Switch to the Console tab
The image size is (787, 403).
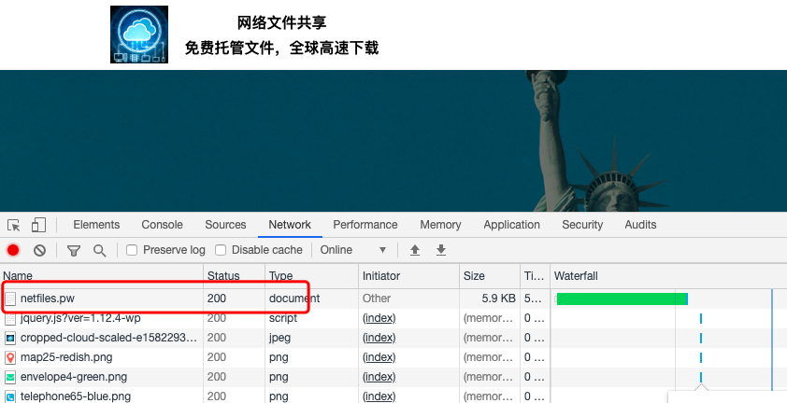(x=162, y=225)
